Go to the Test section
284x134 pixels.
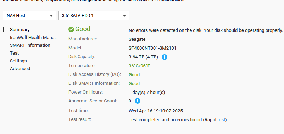click(x=14, y=53)
